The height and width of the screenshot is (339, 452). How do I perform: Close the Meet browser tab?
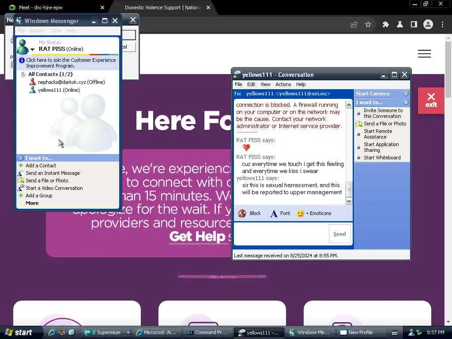(x=102, y=8)
